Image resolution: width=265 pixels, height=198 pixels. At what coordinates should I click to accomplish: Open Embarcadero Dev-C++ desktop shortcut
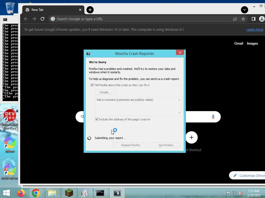point(10,119)
